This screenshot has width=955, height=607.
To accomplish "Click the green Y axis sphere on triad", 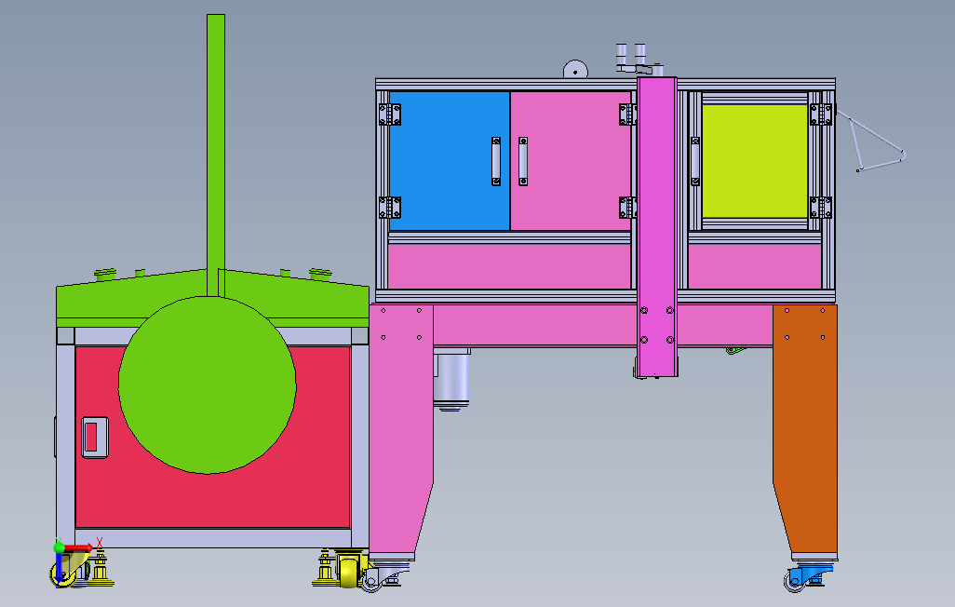I will coord(59,547).
